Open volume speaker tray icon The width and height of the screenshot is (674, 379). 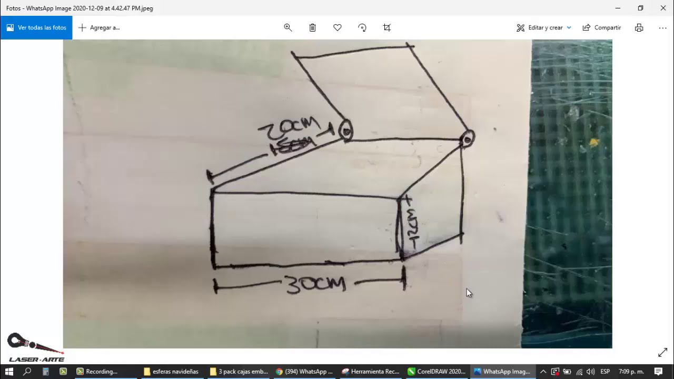[x=590, y=371]
